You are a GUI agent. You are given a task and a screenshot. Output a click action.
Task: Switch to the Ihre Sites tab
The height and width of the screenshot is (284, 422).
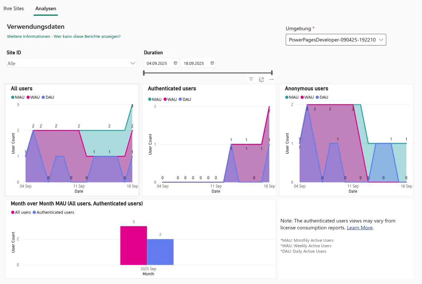[13, 8]
